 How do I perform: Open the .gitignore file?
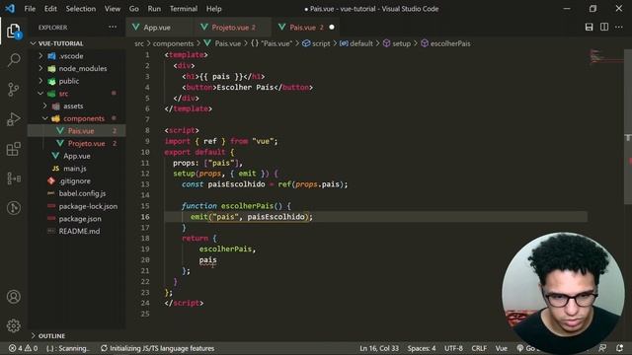77,180
